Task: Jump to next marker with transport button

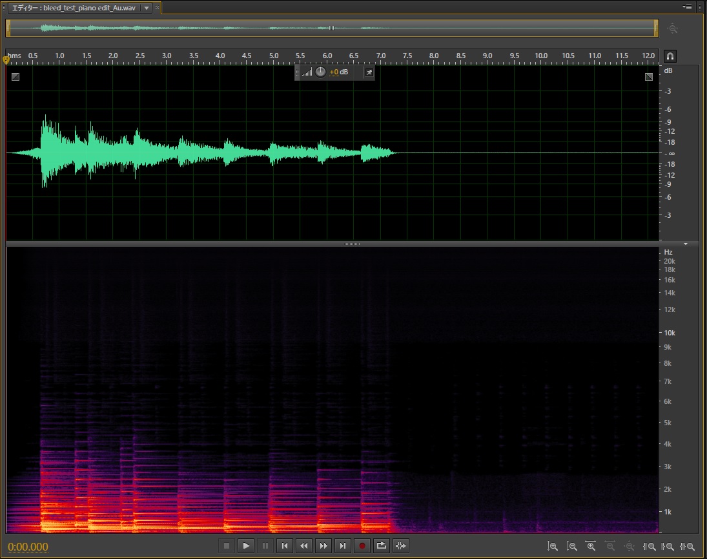Action: (343, 546)
